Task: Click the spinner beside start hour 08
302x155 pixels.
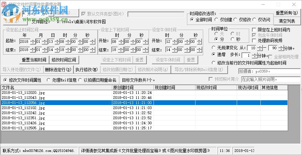Action: click(x=68, y=42)
